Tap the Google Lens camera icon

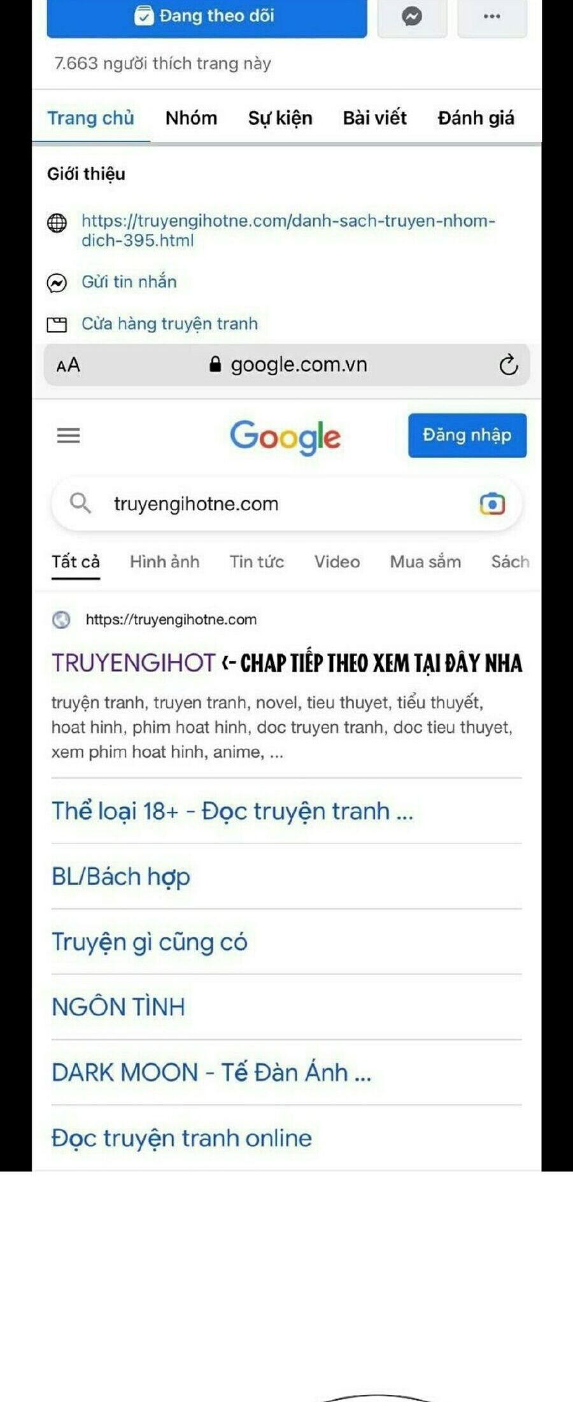click(492, 504)
